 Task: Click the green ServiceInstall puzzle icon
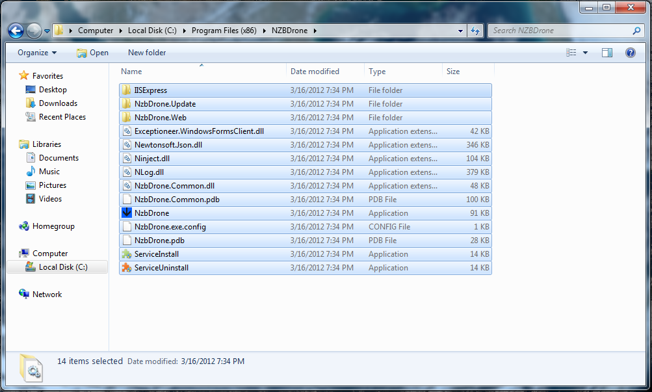127,254
